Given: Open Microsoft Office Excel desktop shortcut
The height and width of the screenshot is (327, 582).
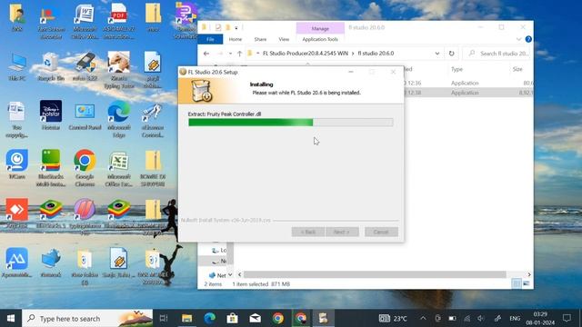Looking at the screenshot, I should (x=119, y=168).
